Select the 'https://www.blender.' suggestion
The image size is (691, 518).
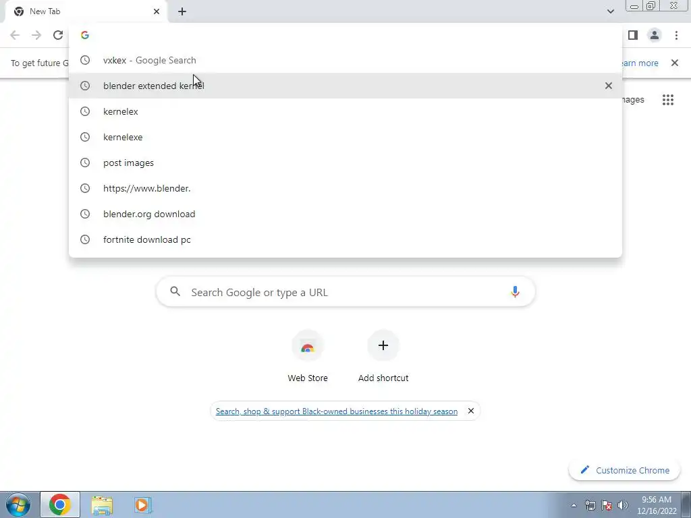point(345,188)
